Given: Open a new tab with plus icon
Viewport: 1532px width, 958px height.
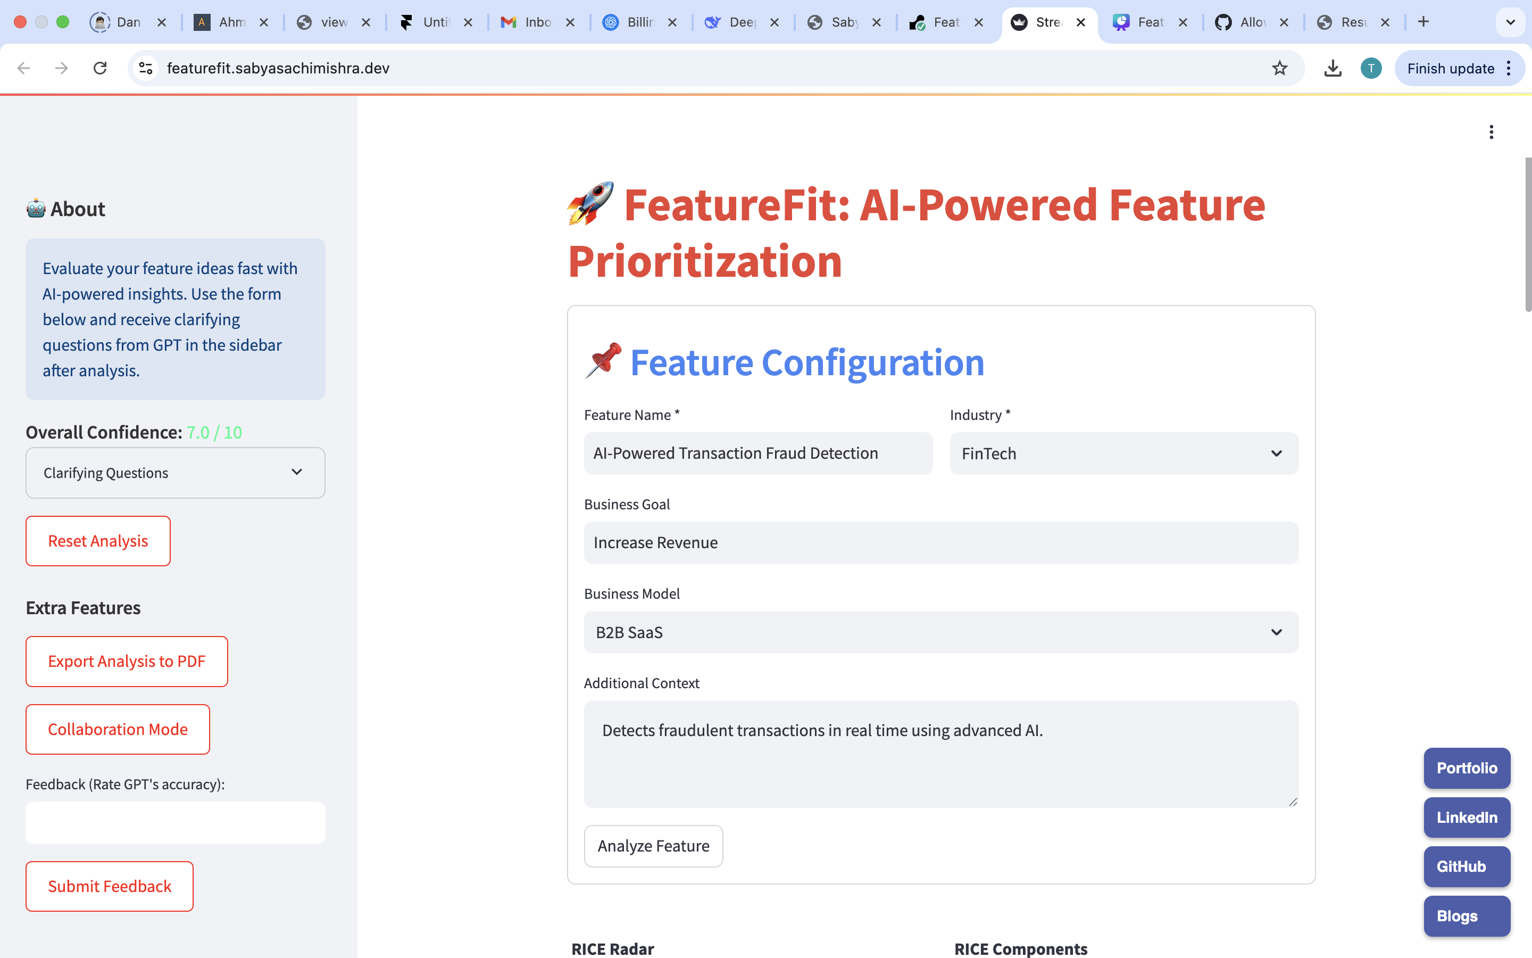Looking at the screenshot, I should [x=1423, y=22].
